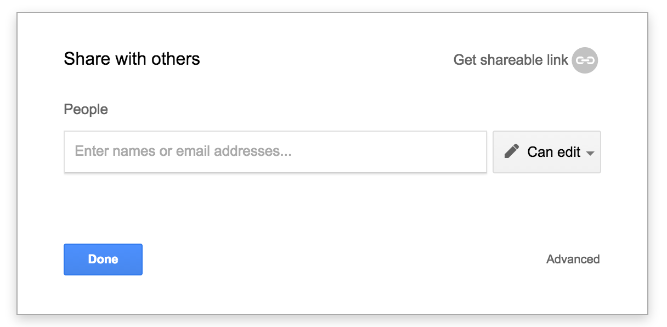The height and width of the screenshot is (327, 667).
Task: Show Advanced options at the dialog bottom
Action: click(x=573, y=259)
